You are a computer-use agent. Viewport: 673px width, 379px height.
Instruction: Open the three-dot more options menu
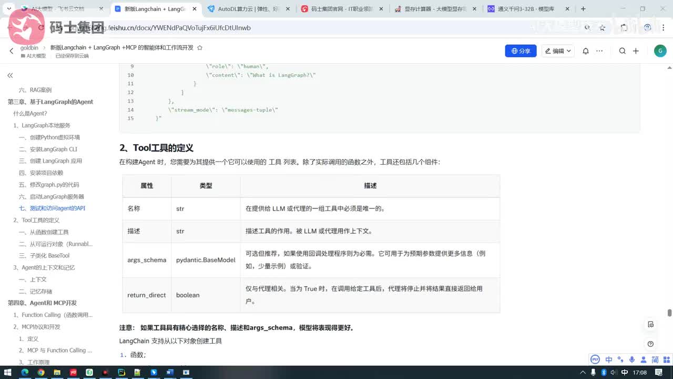pos(599,51)
